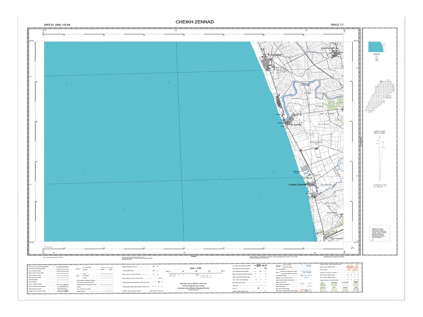
Task: Click the FEUILLE T-7 sheet label
Action: pyautogui.click(x=334, y=25)
